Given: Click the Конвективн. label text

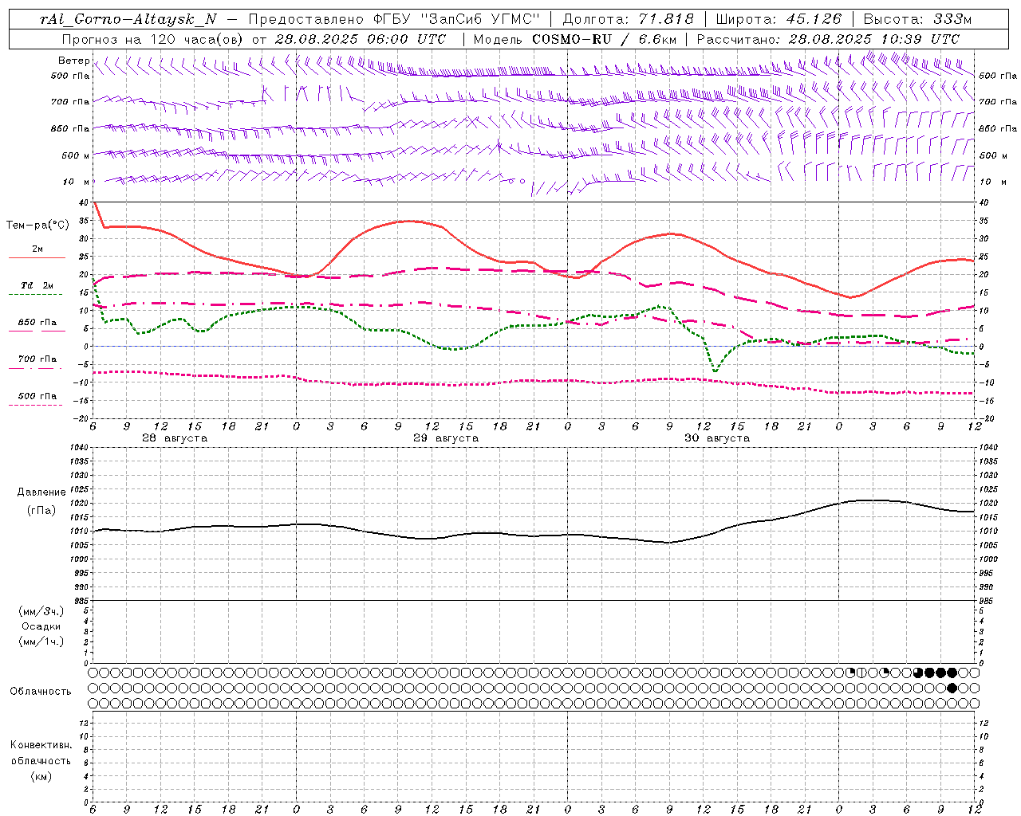Looking at the screenshot, I should coord(41,745).
